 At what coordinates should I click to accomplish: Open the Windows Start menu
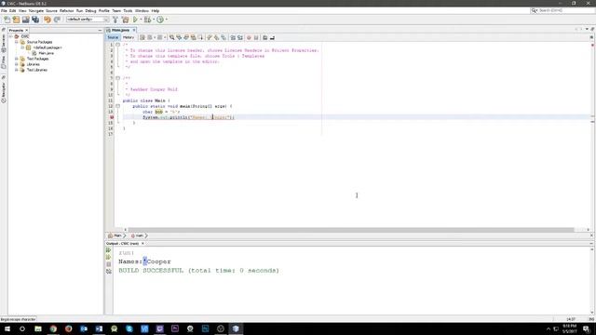7,328
